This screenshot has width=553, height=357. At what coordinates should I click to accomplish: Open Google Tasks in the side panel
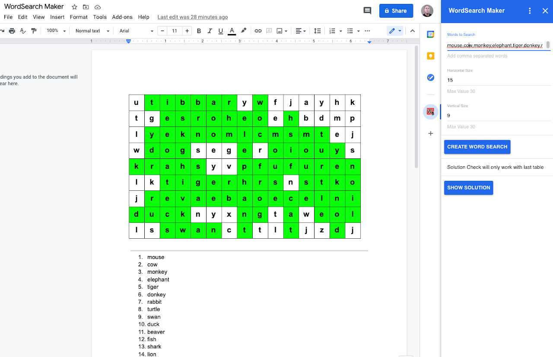tap(430, 77)
